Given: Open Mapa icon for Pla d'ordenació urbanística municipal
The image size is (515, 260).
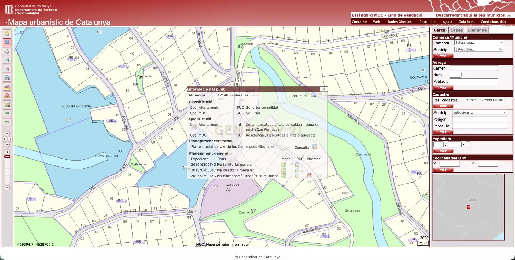Looking at the screenshot, I should [284, 176].
